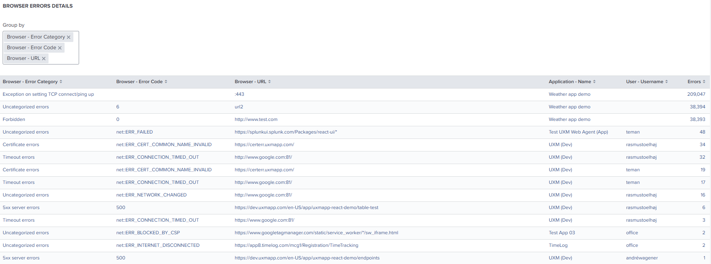Click the 209,047 errors count value
Screen dimensions: 711x264
696,94
